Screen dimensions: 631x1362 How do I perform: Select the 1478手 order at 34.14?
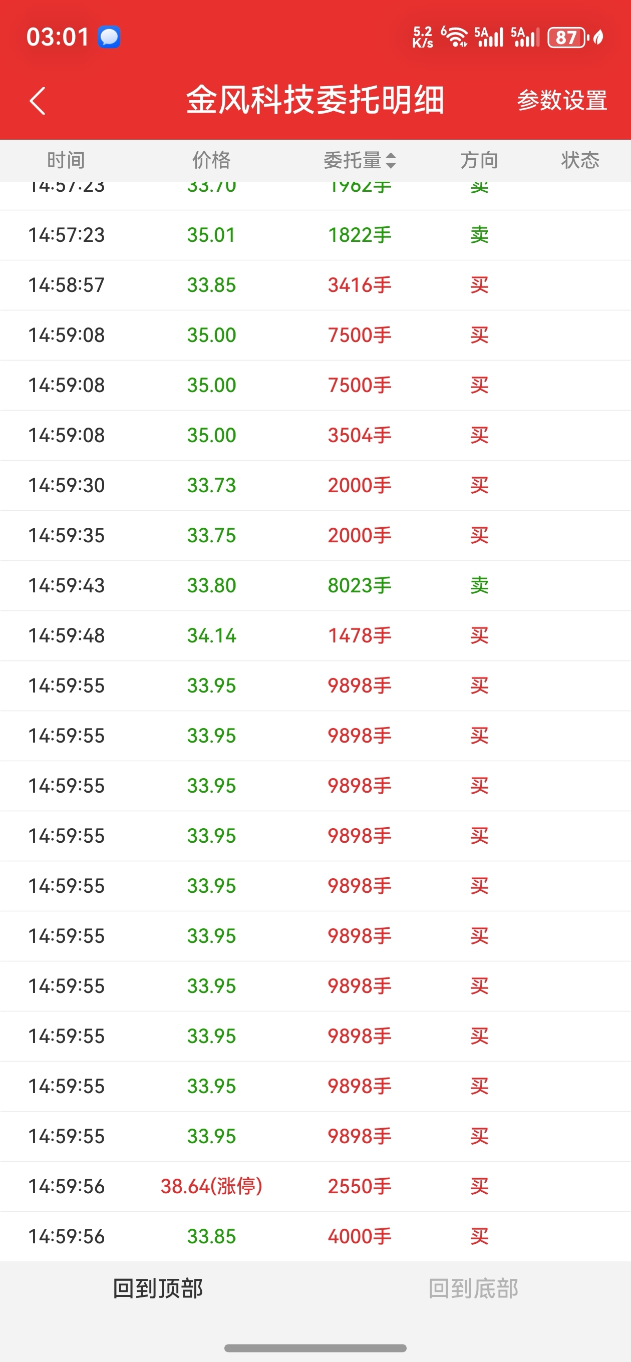(315, 635)
